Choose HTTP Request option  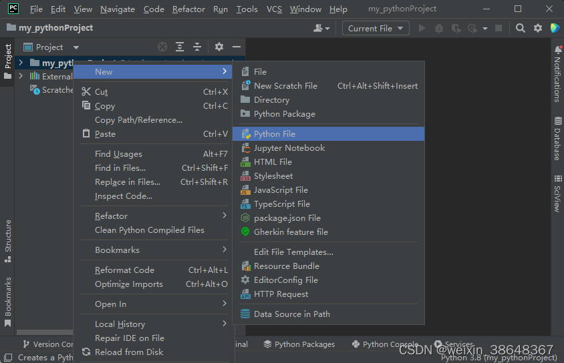pos(328,294)
